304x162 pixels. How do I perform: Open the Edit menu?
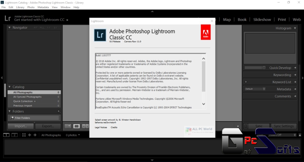tap(11, 7)
